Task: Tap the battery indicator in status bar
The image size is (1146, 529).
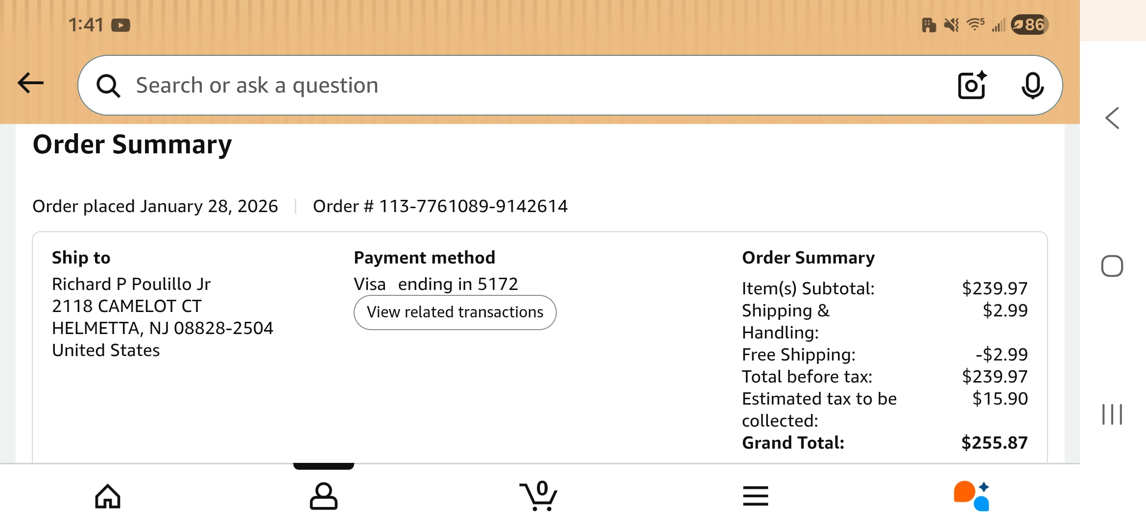Action: click(1029, 24)
